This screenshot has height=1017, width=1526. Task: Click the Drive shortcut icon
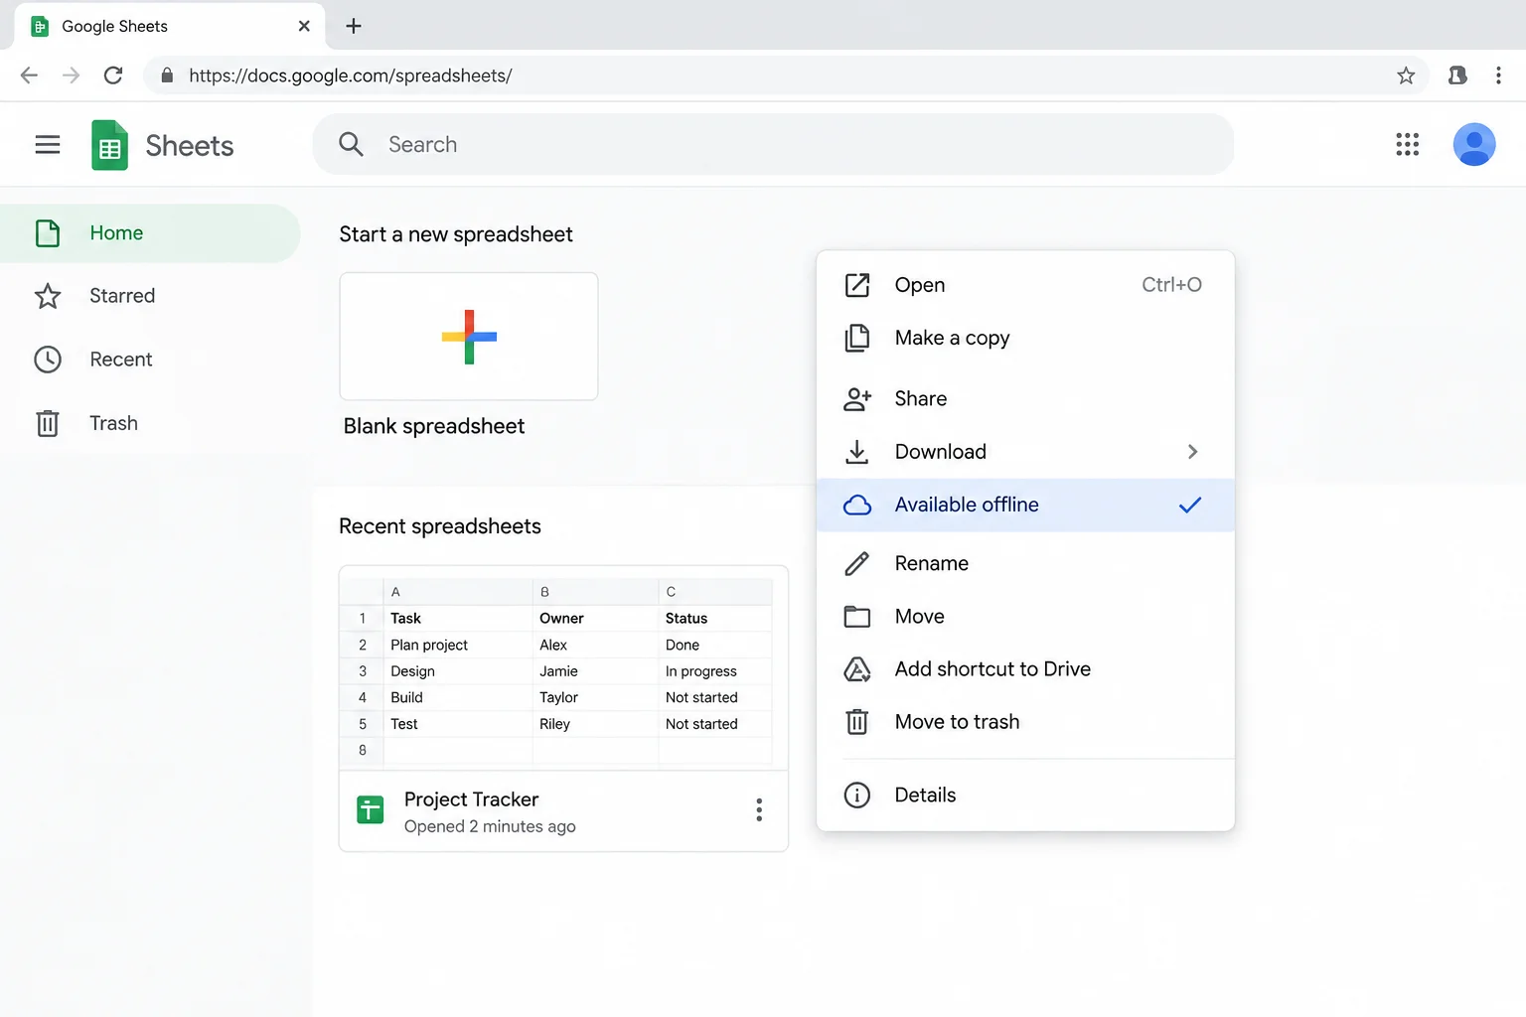point(857,669)
